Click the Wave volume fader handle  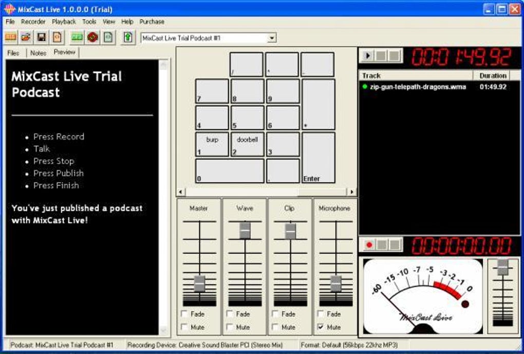245,230
